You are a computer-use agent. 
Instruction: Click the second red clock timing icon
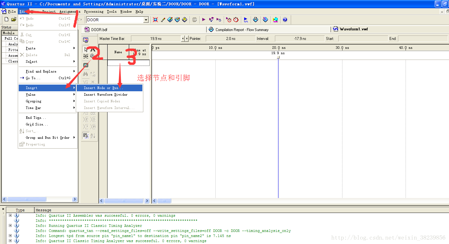pos(236,20)
